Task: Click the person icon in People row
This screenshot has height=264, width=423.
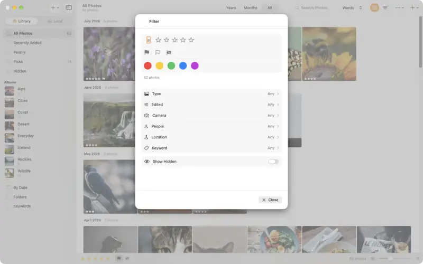Action: (x=146, y=126)
